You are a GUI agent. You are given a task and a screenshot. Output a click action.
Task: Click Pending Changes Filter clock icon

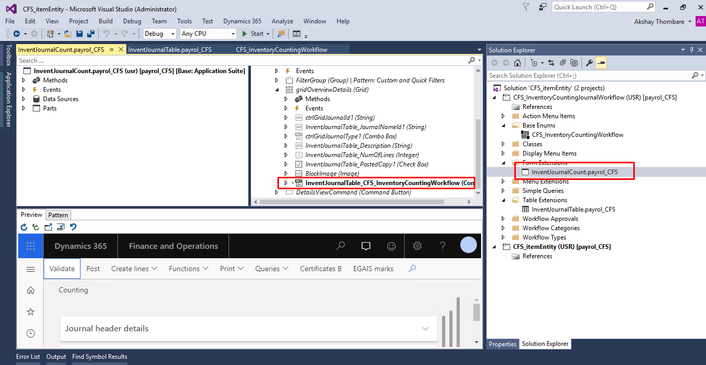pos(534,63)
